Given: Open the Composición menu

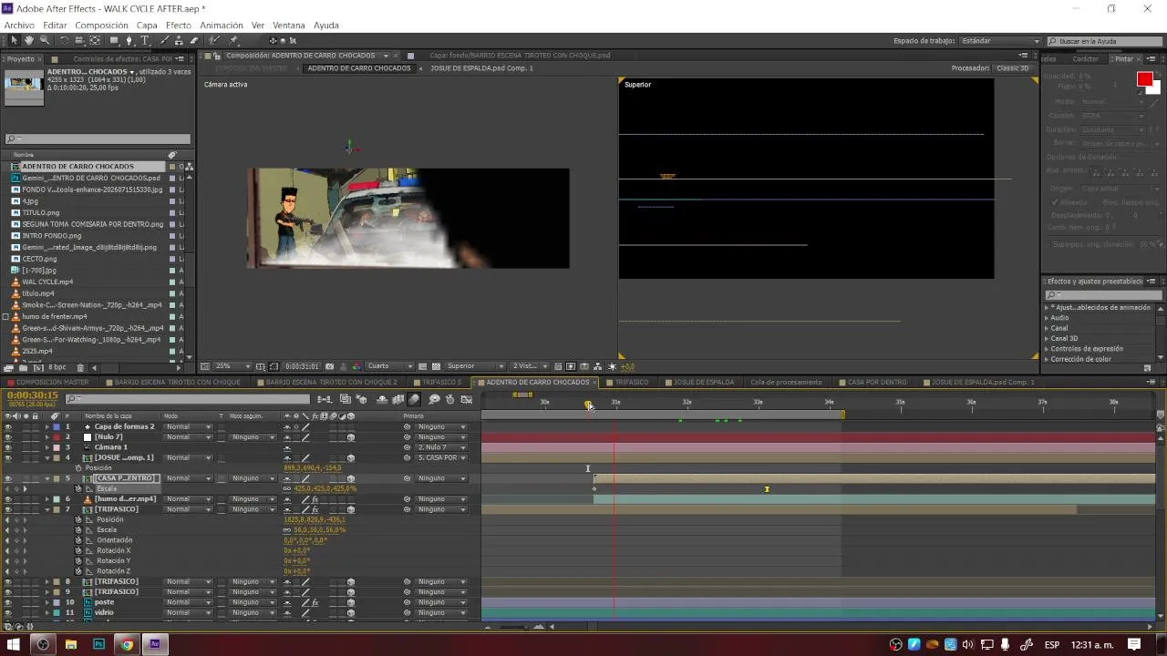Looking at the screenshot, I should 101,26.
